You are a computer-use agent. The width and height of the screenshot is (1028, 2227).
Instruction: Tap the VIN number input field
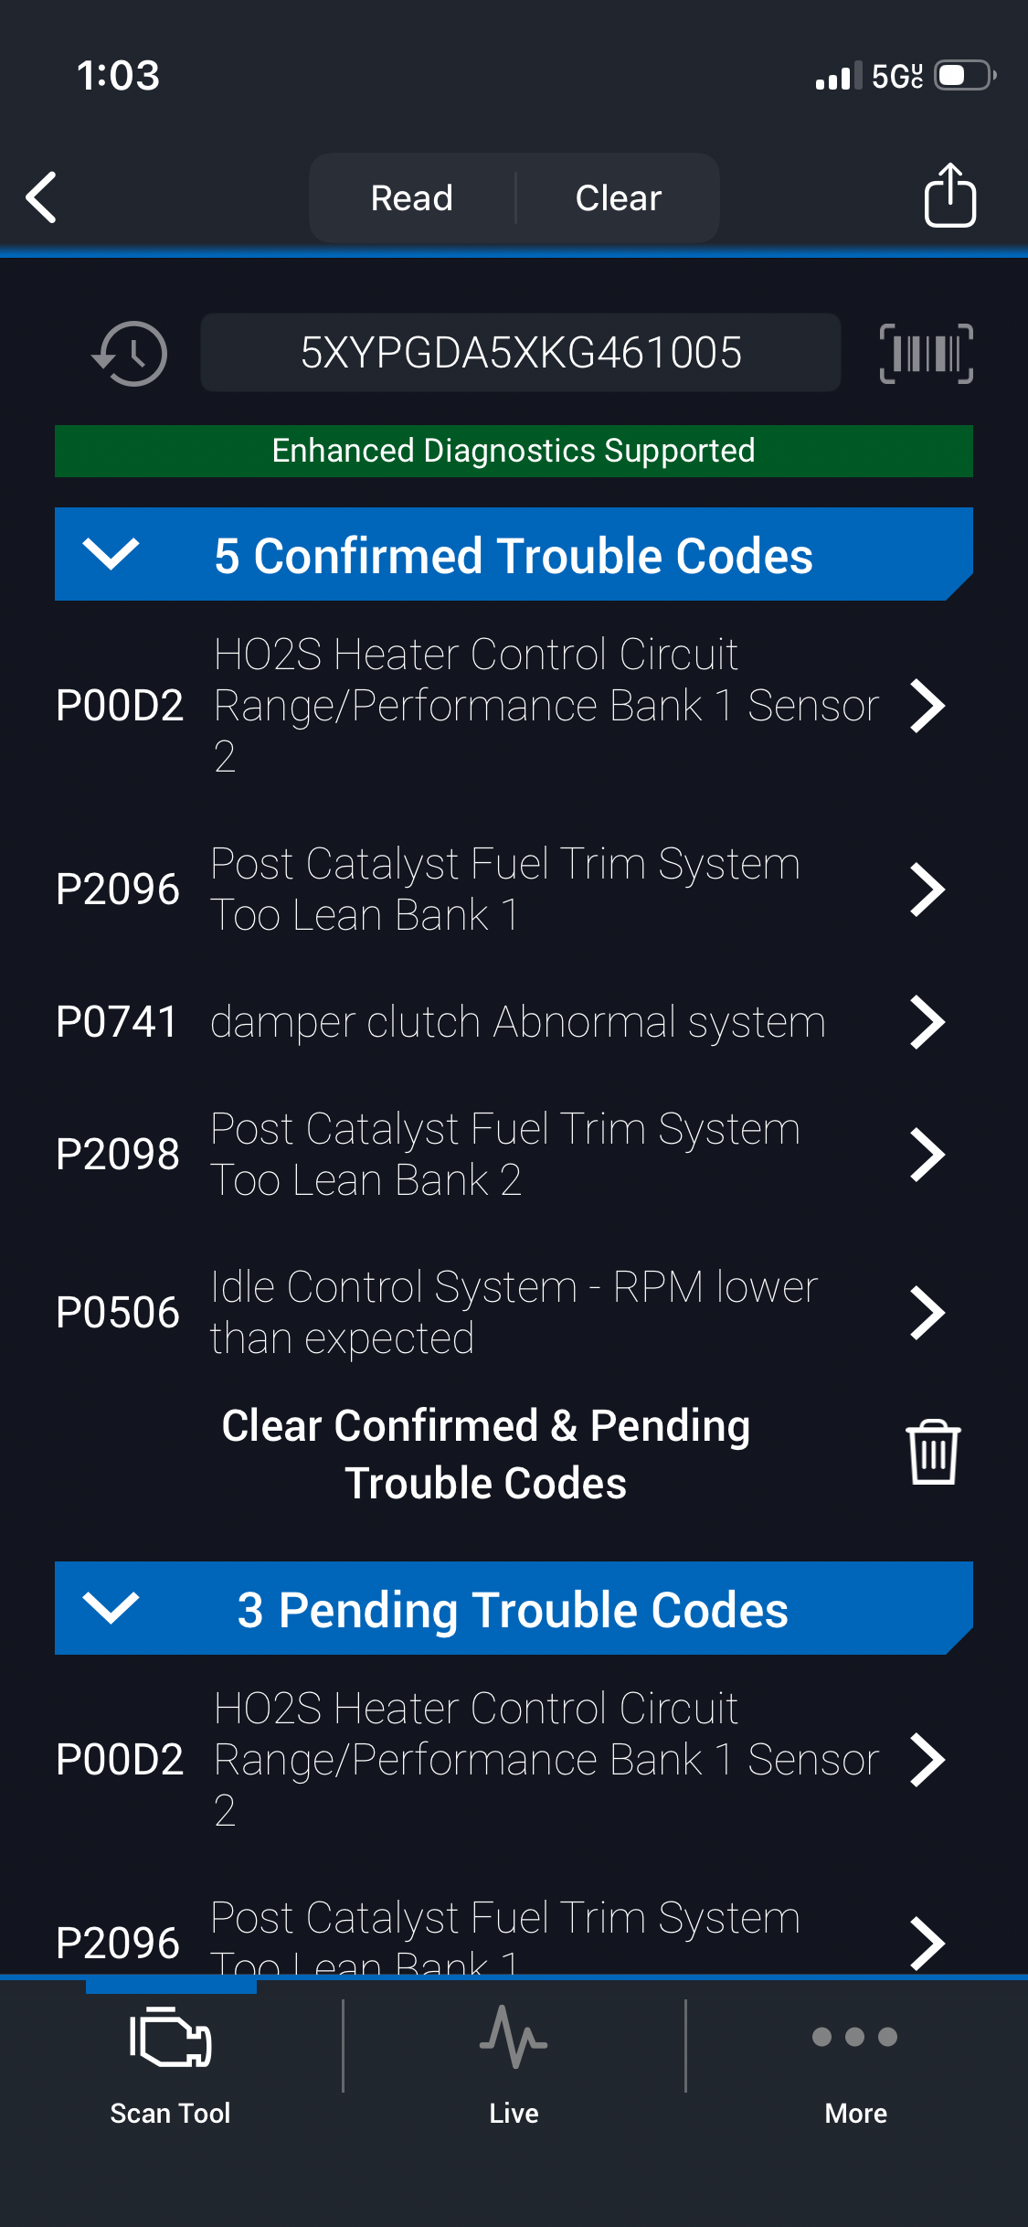pyautogui.click(x=521, y=354)
